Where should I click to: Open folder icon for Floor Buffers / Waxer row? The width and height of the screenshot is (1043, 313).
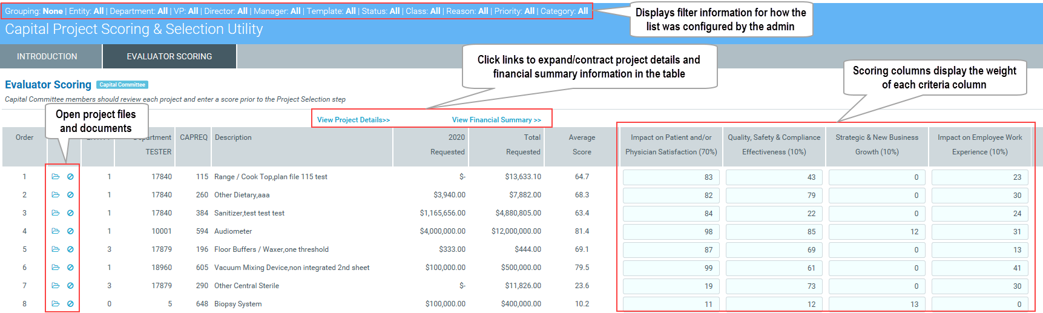point(56,249)
